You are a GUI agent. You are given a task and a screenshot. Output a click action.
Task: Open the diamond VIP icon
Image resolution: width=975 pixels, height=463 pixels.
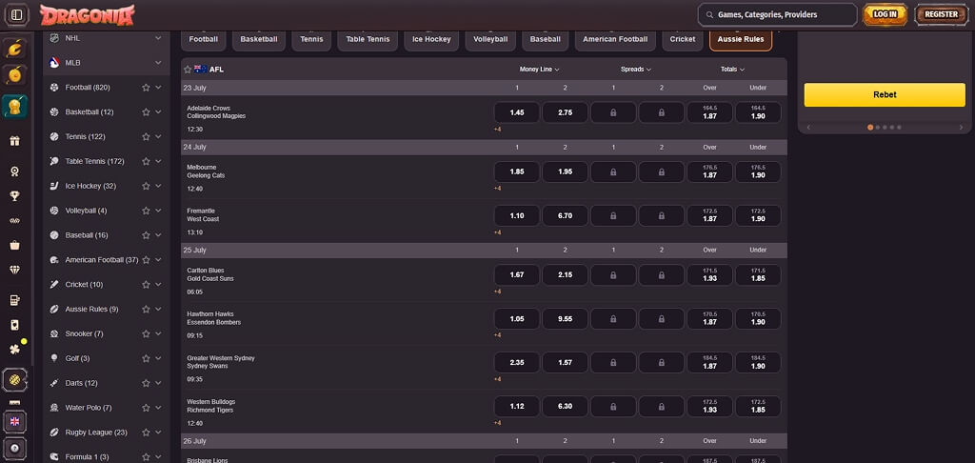14,270
